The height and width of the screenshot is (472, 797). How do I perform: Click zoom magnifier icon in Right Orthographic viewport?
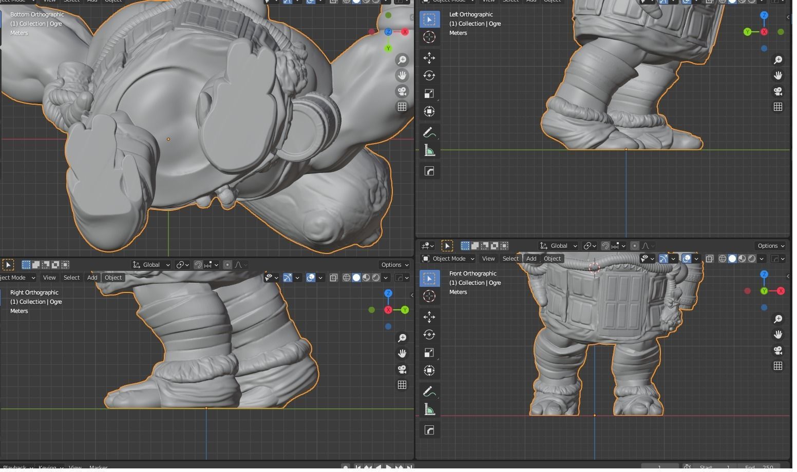coord(402,338)
